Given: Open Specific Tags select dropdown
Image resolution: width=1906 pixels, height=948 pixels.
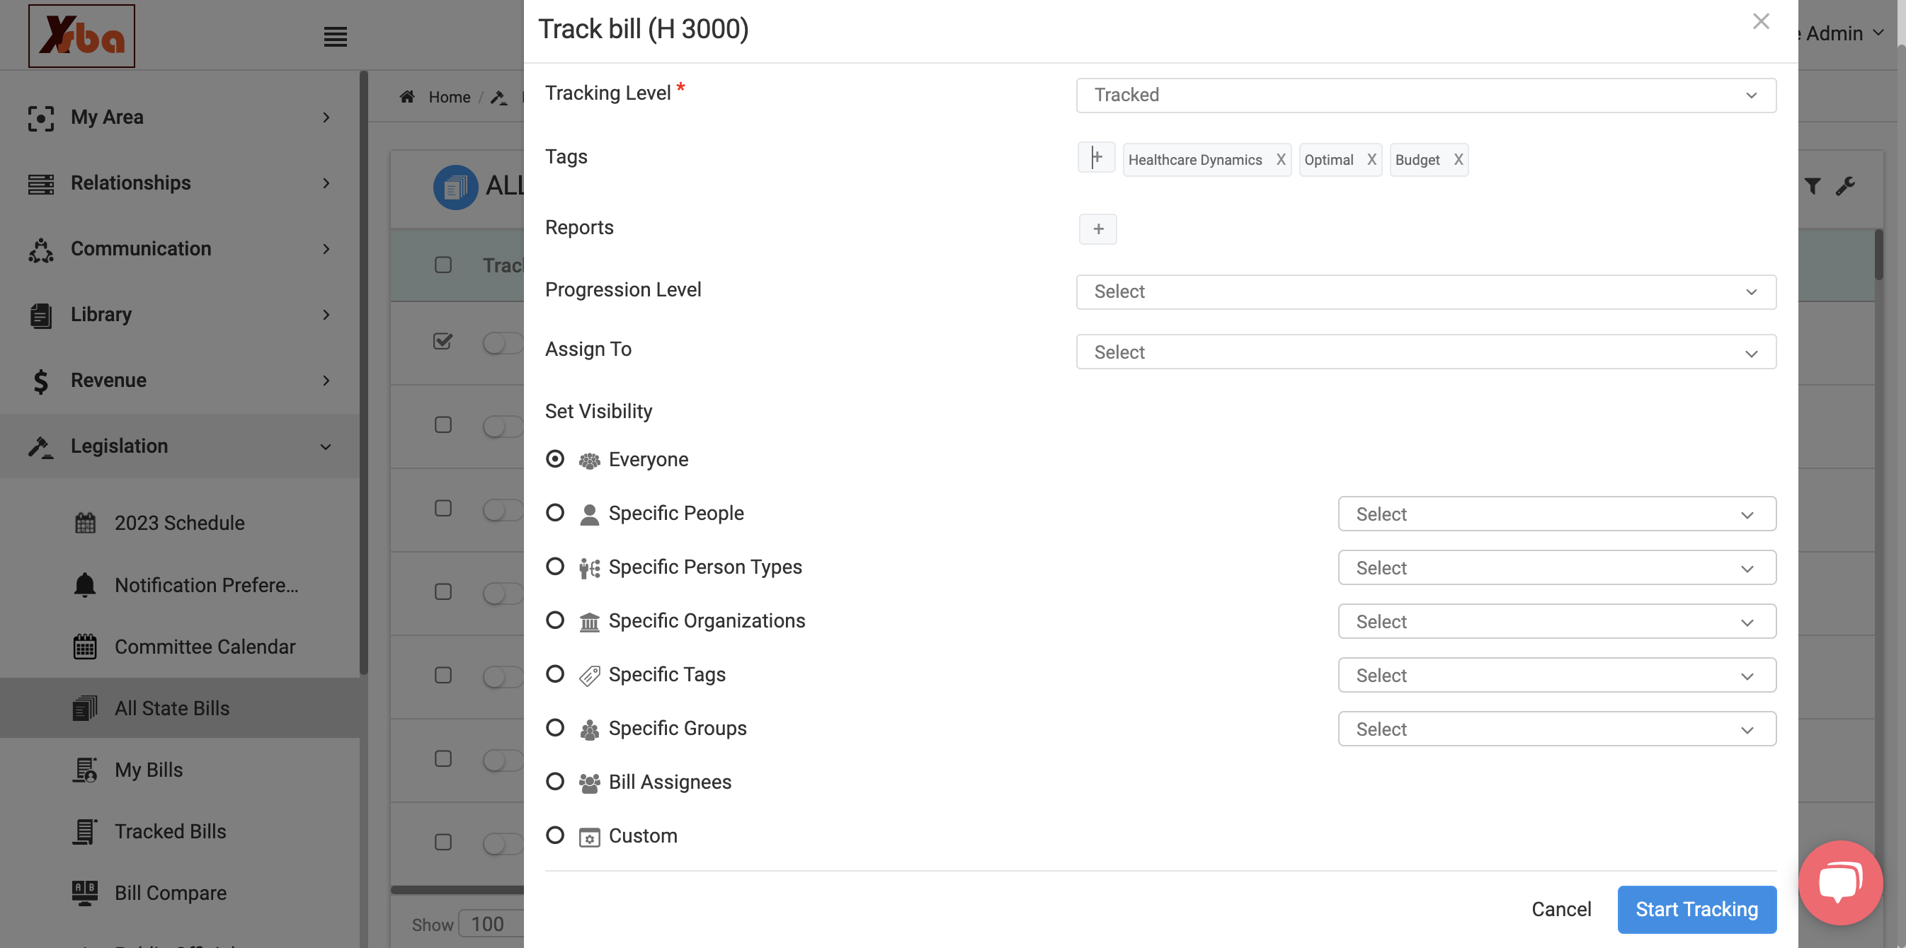Looking at the screenshot, I should click(1557, 676).
